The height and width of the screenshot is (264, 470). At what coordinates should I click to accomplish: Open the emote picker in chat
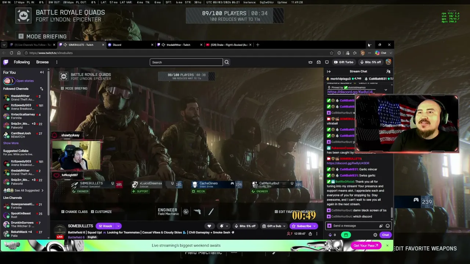[x=387, y=226]
